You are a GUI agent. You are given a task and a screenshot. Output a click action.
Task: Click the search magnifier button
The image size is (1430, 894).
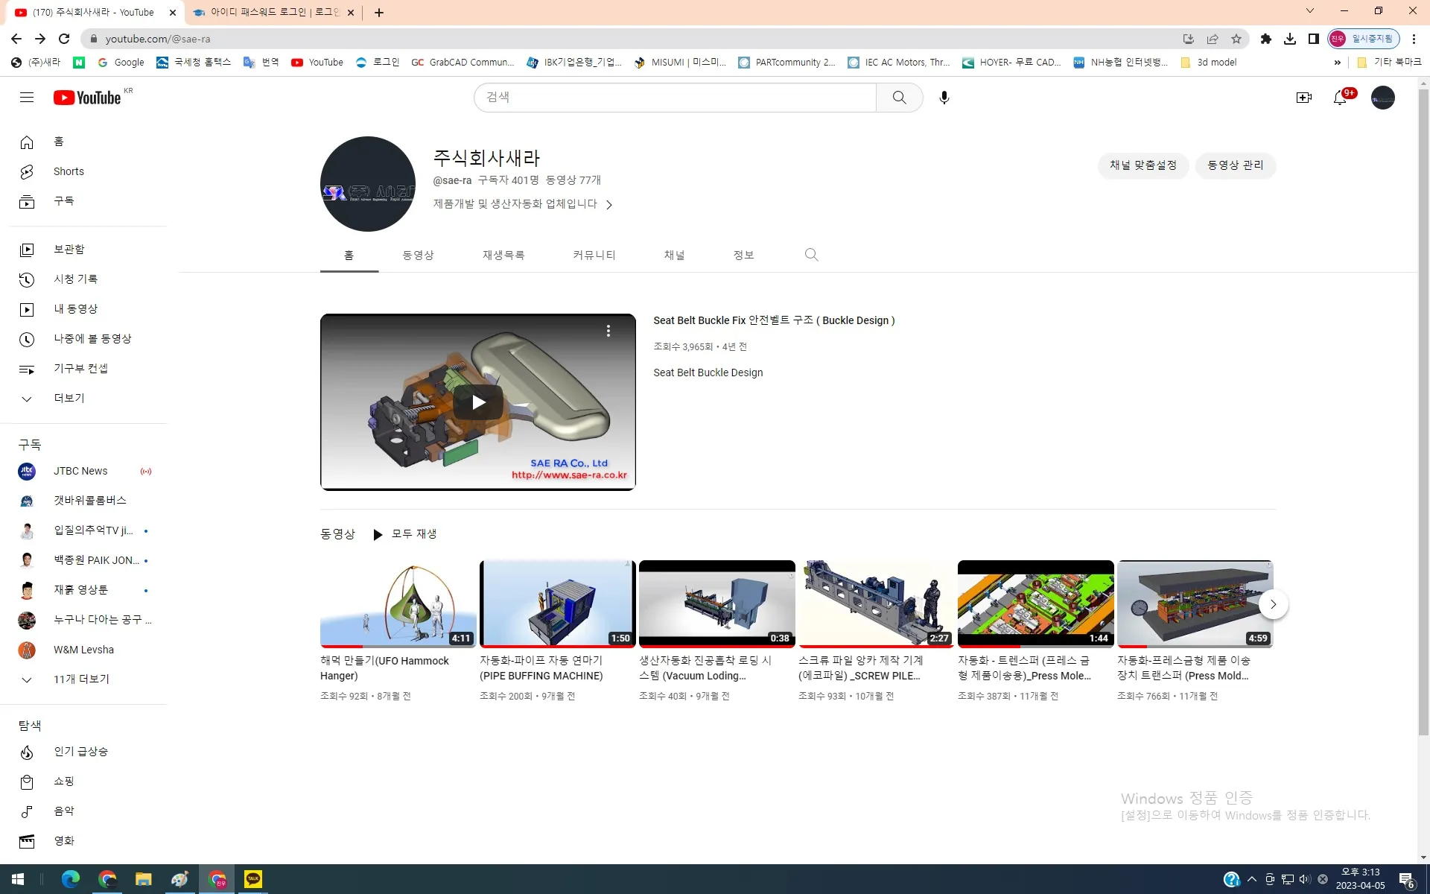[x=899, y=98]
